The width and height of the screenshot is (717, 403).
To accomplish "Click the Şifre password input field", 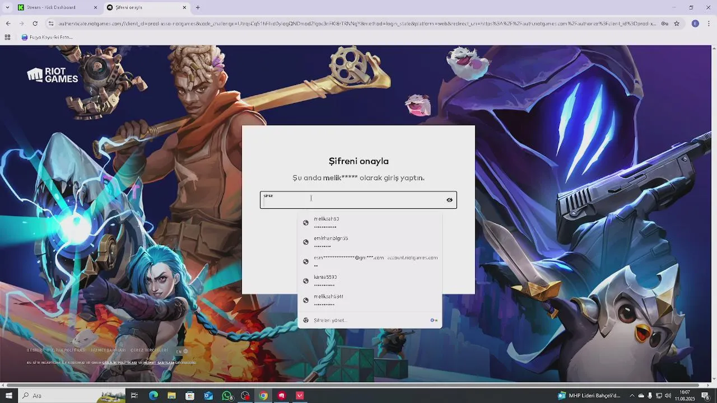I will 358,200.
